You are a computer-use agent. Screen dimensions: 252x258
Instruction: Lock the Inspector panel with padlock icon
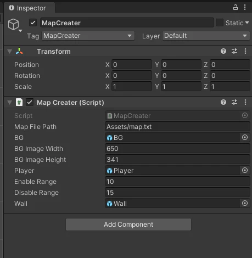coord(236,7)
